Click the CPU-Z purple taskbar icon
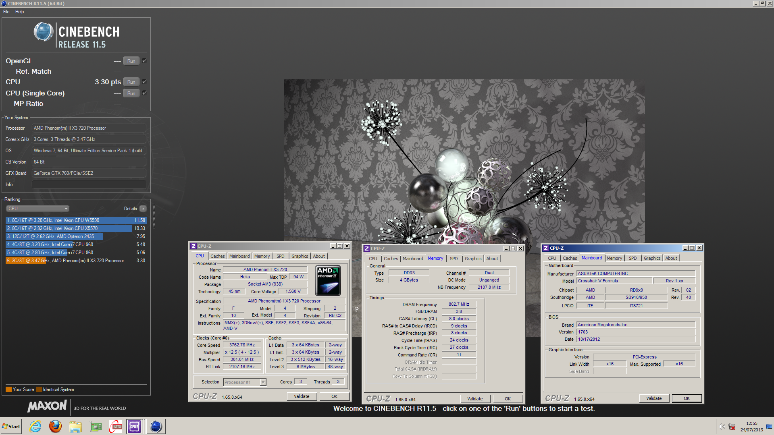This screenshot has height=435, width=774. click(134, 426)
